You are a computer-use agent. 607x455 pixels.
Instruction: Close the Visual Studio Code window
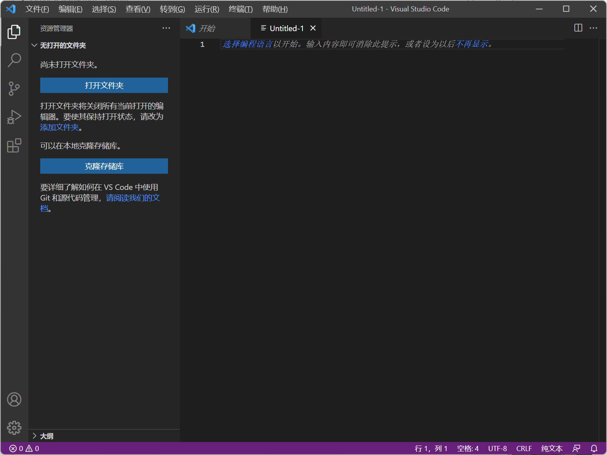593,9
